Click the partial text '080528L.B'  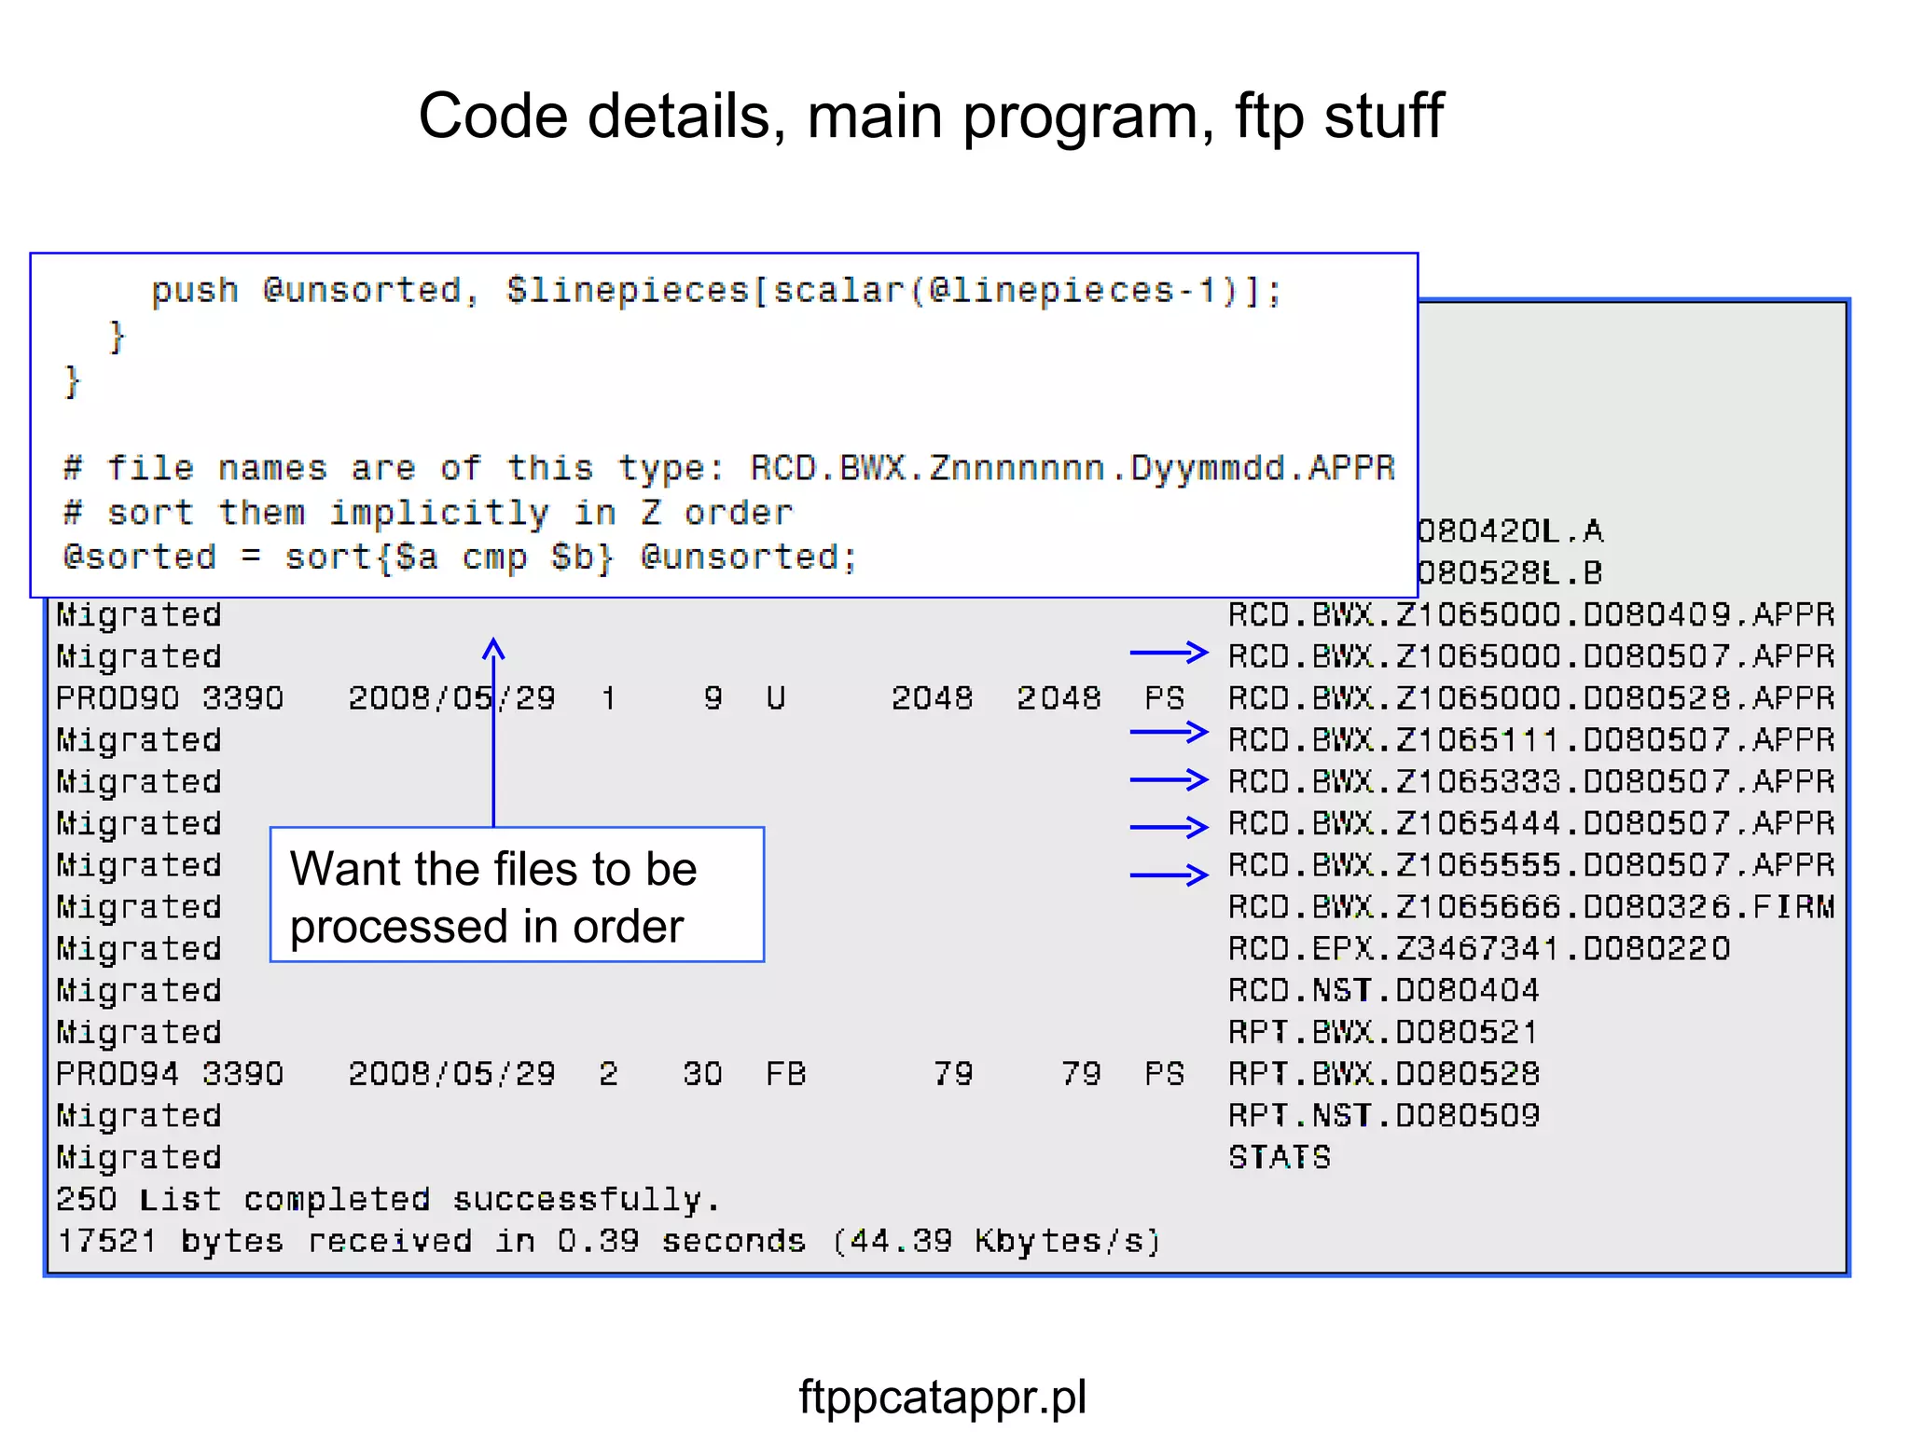click(x=1511, y=572)
